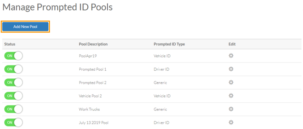Click Driver ID type in July 13 2019 row
This screenshot has height=129, width=303.
coord(161,123)
